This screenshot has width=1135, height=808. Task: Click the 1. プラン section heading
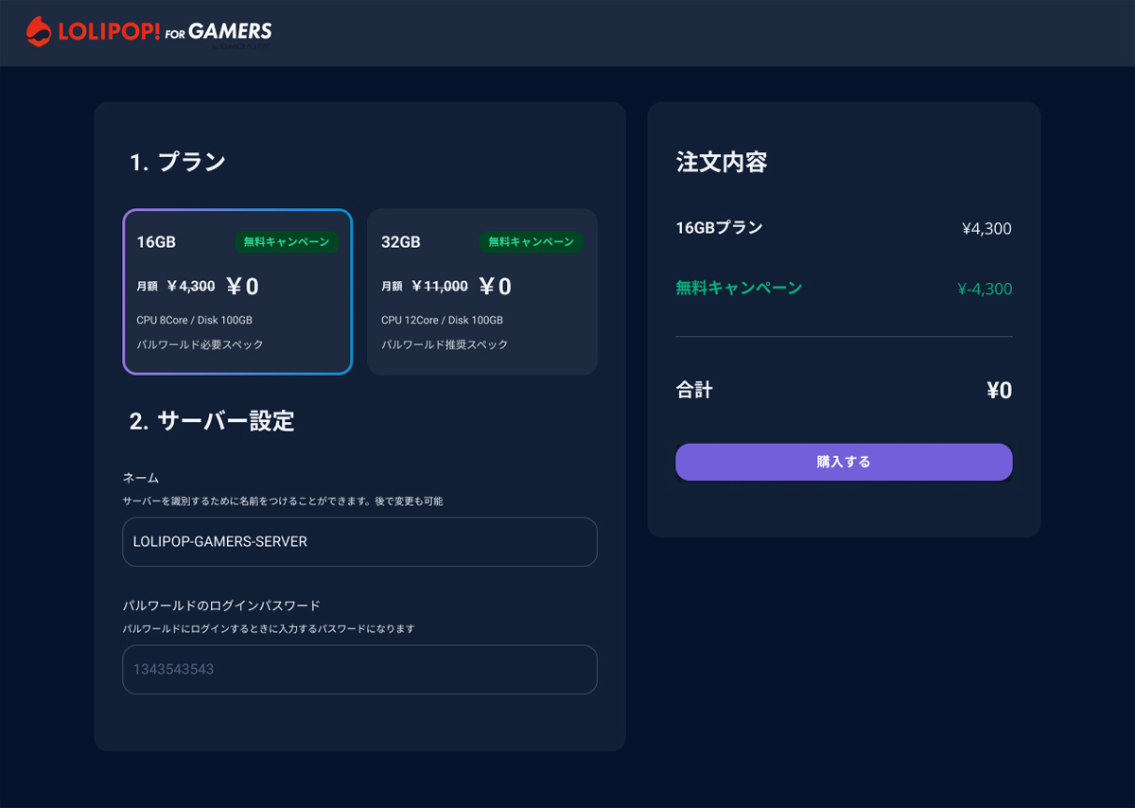tap(178, 162)
